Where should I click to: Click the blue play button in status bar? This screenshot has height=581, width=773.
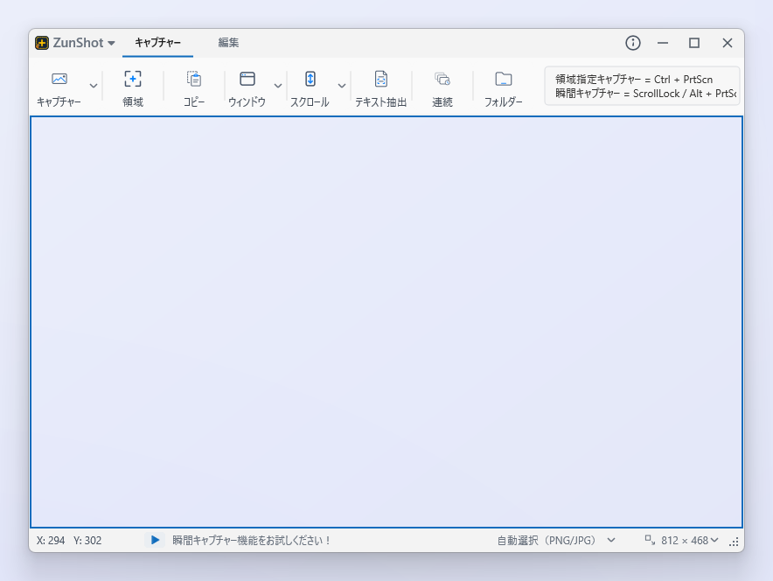155,540
